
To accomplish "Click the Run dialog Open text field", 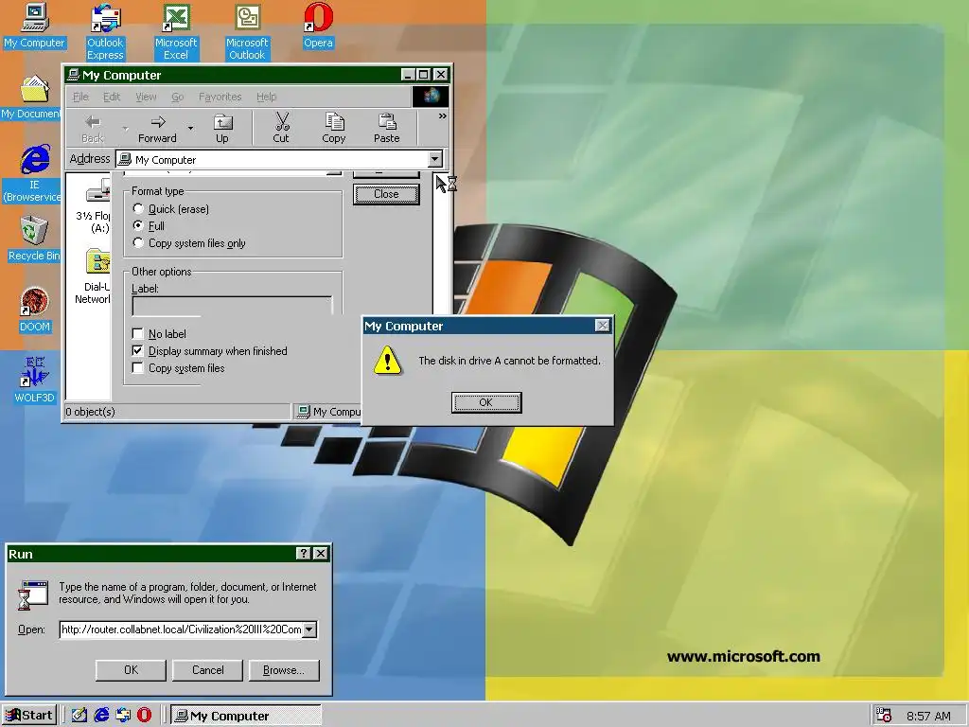I will click(x=183, y=629).
